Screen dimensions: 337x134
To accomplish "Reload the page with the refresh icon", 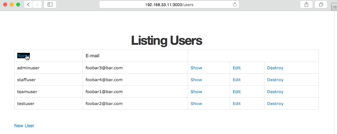I will click(235, 5).
